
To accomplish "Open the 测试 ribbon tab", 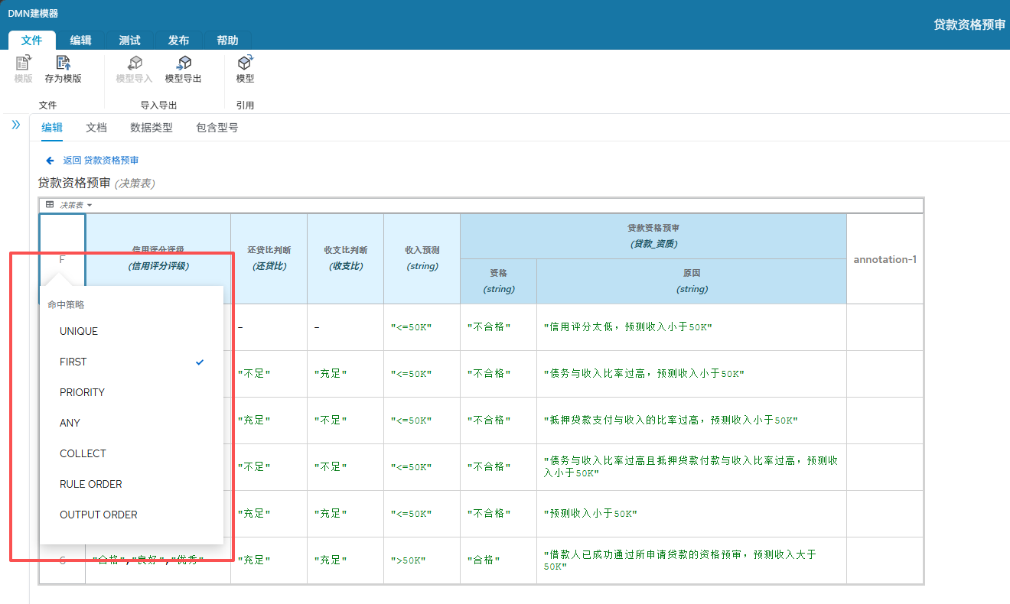I will pyautogui.click(x=130, y=41).
